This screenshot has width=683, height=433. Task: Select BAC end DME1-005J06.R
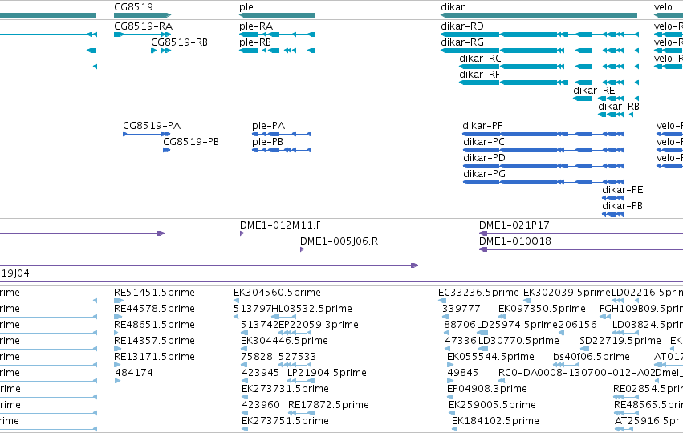[x=339, y=241]
